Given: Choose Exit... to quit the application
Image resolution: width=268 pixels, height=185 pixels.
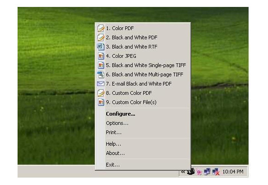Looking at the screenshot, I should tap(113, 165).
